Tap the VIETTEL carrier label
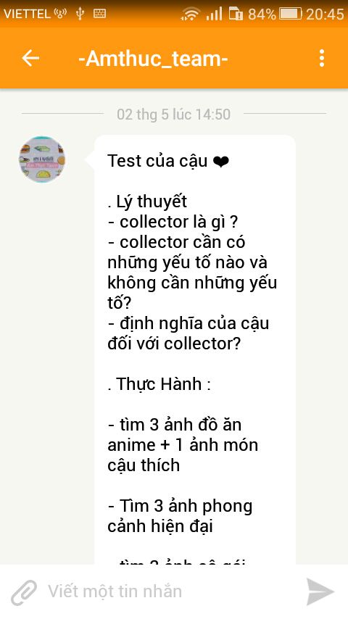This screenshot has height=619, width=348. (x=28, y=14)
